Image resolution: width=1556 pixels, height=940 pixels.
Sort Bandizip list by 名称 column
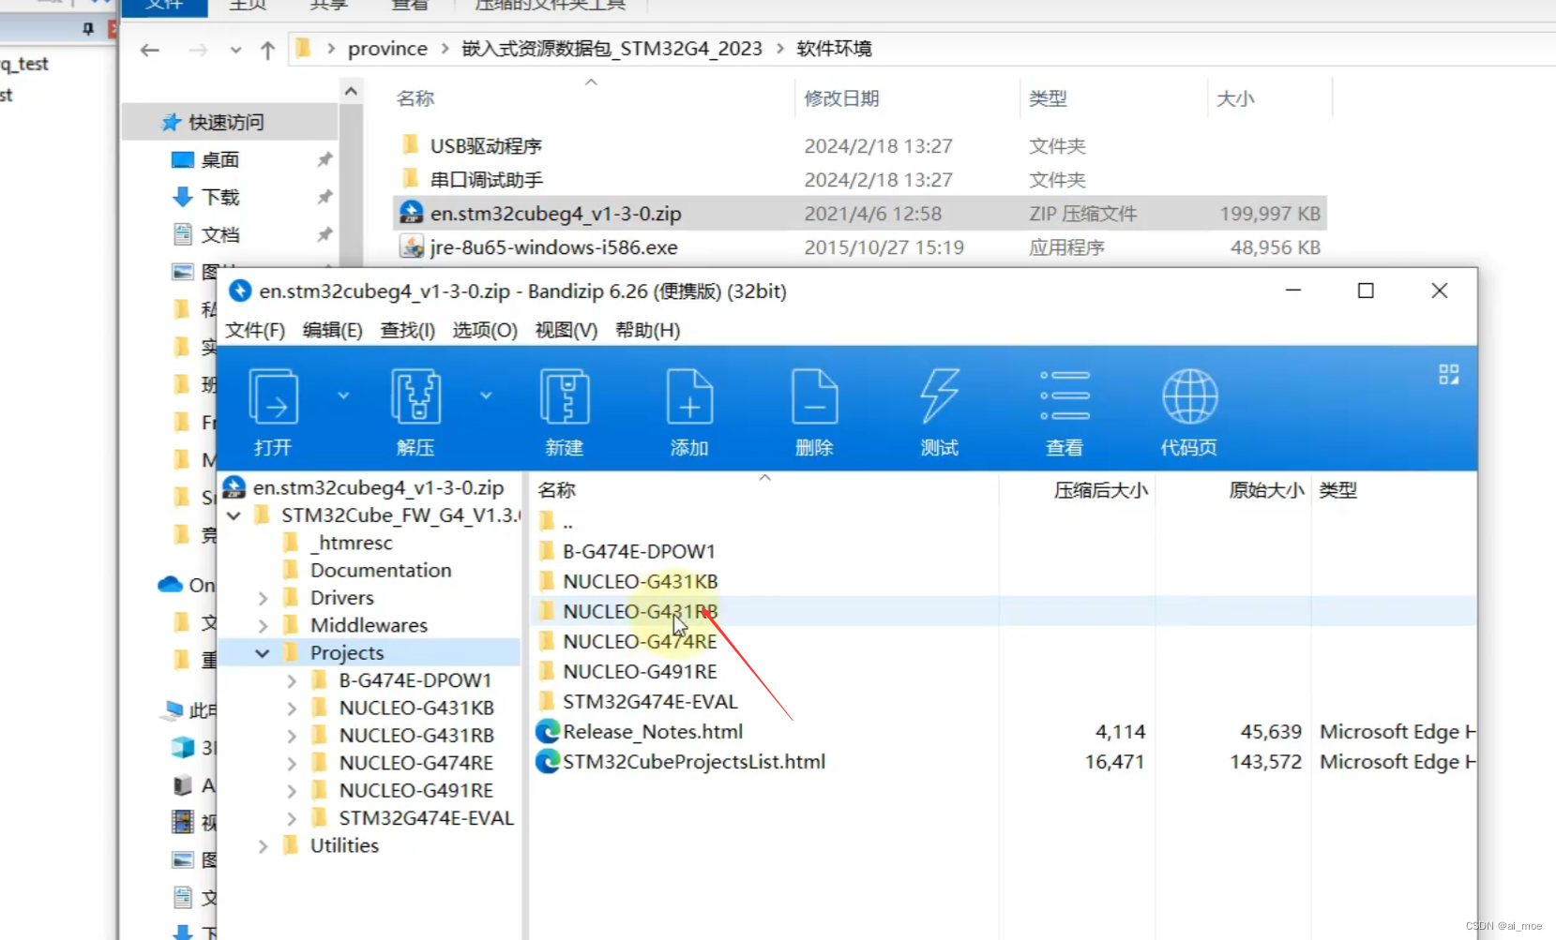[x=557, y=490]
